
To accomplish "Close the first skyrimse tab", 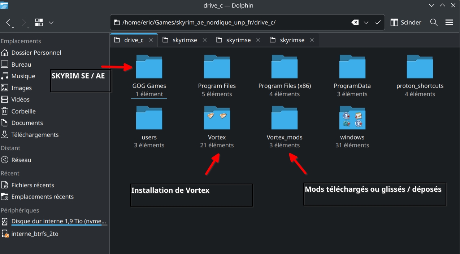I will pyautogui.click(x=205, y=40).
